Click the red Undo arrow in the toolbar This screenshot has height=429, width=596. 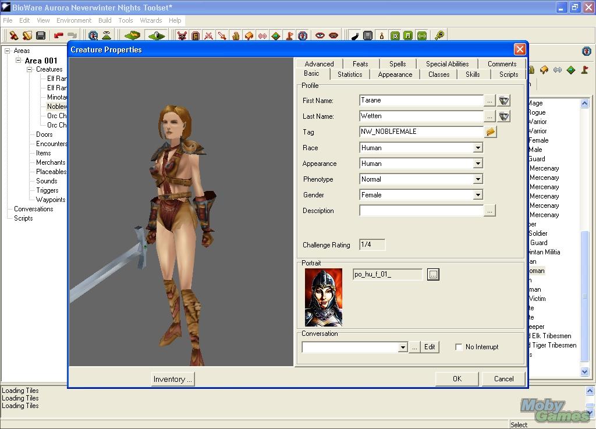point(59,36)
